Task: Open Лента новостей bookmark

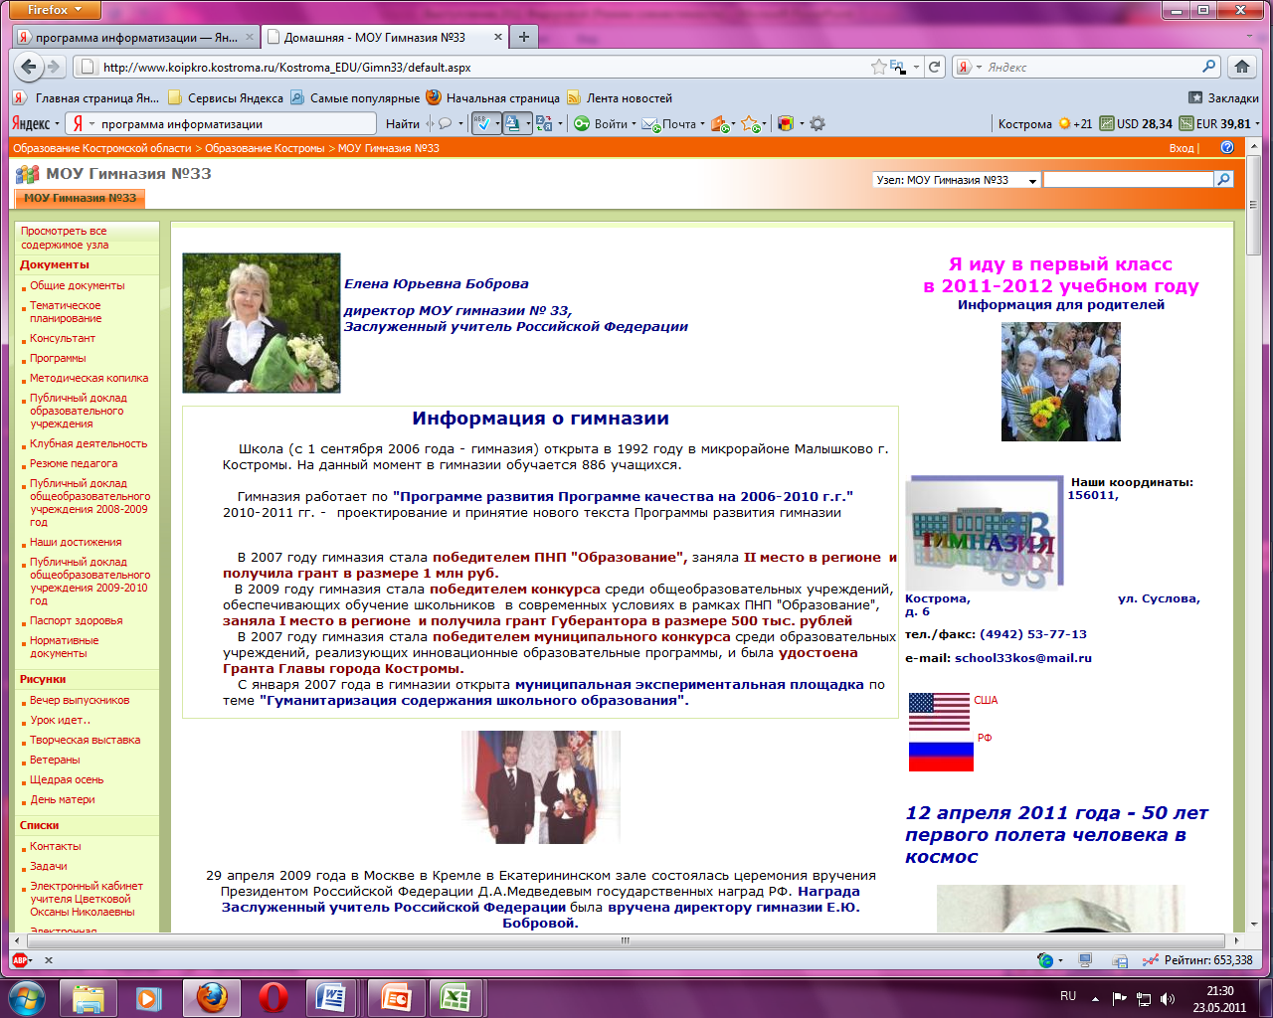Action: point(620,97)
